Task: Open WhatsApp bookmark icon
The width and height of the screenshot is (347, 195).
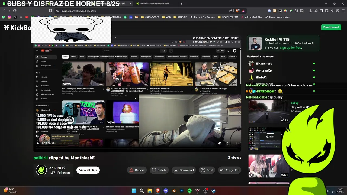Action: [4, 17]
